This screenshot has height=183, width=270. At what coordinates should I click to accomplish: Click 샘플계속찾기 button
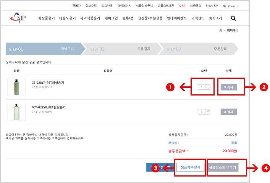tap(191, 167)
